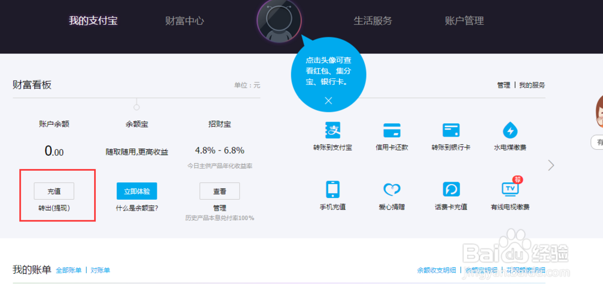Click the 历史产品本息兑付率100% text

(x=219, y=218)
